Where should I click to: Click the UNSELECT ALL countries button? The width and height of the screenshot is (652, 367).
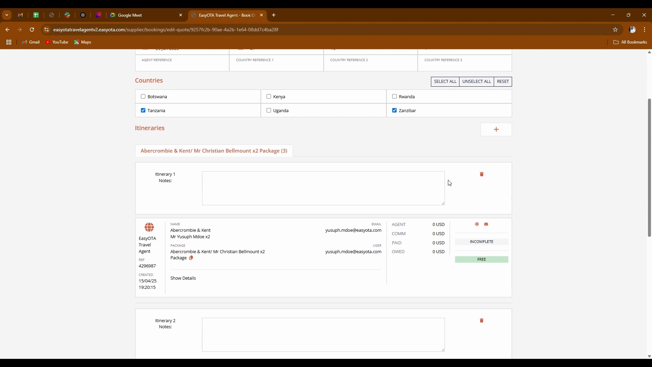pyautogui.click(x=477, y=82)
